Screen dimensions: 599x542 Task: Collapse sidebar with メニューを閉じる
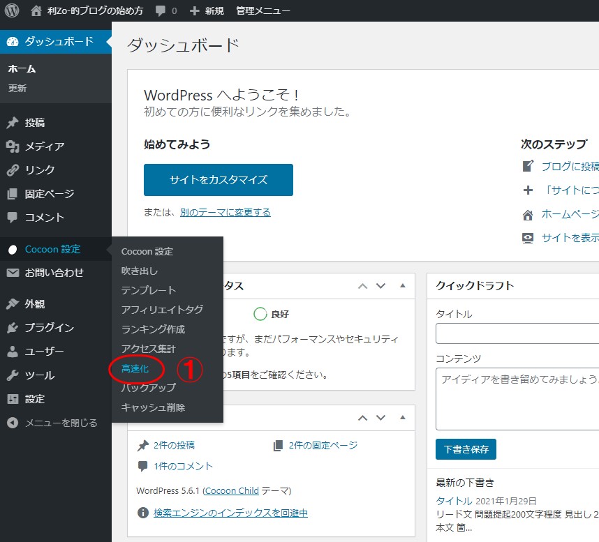coord(52,423)
